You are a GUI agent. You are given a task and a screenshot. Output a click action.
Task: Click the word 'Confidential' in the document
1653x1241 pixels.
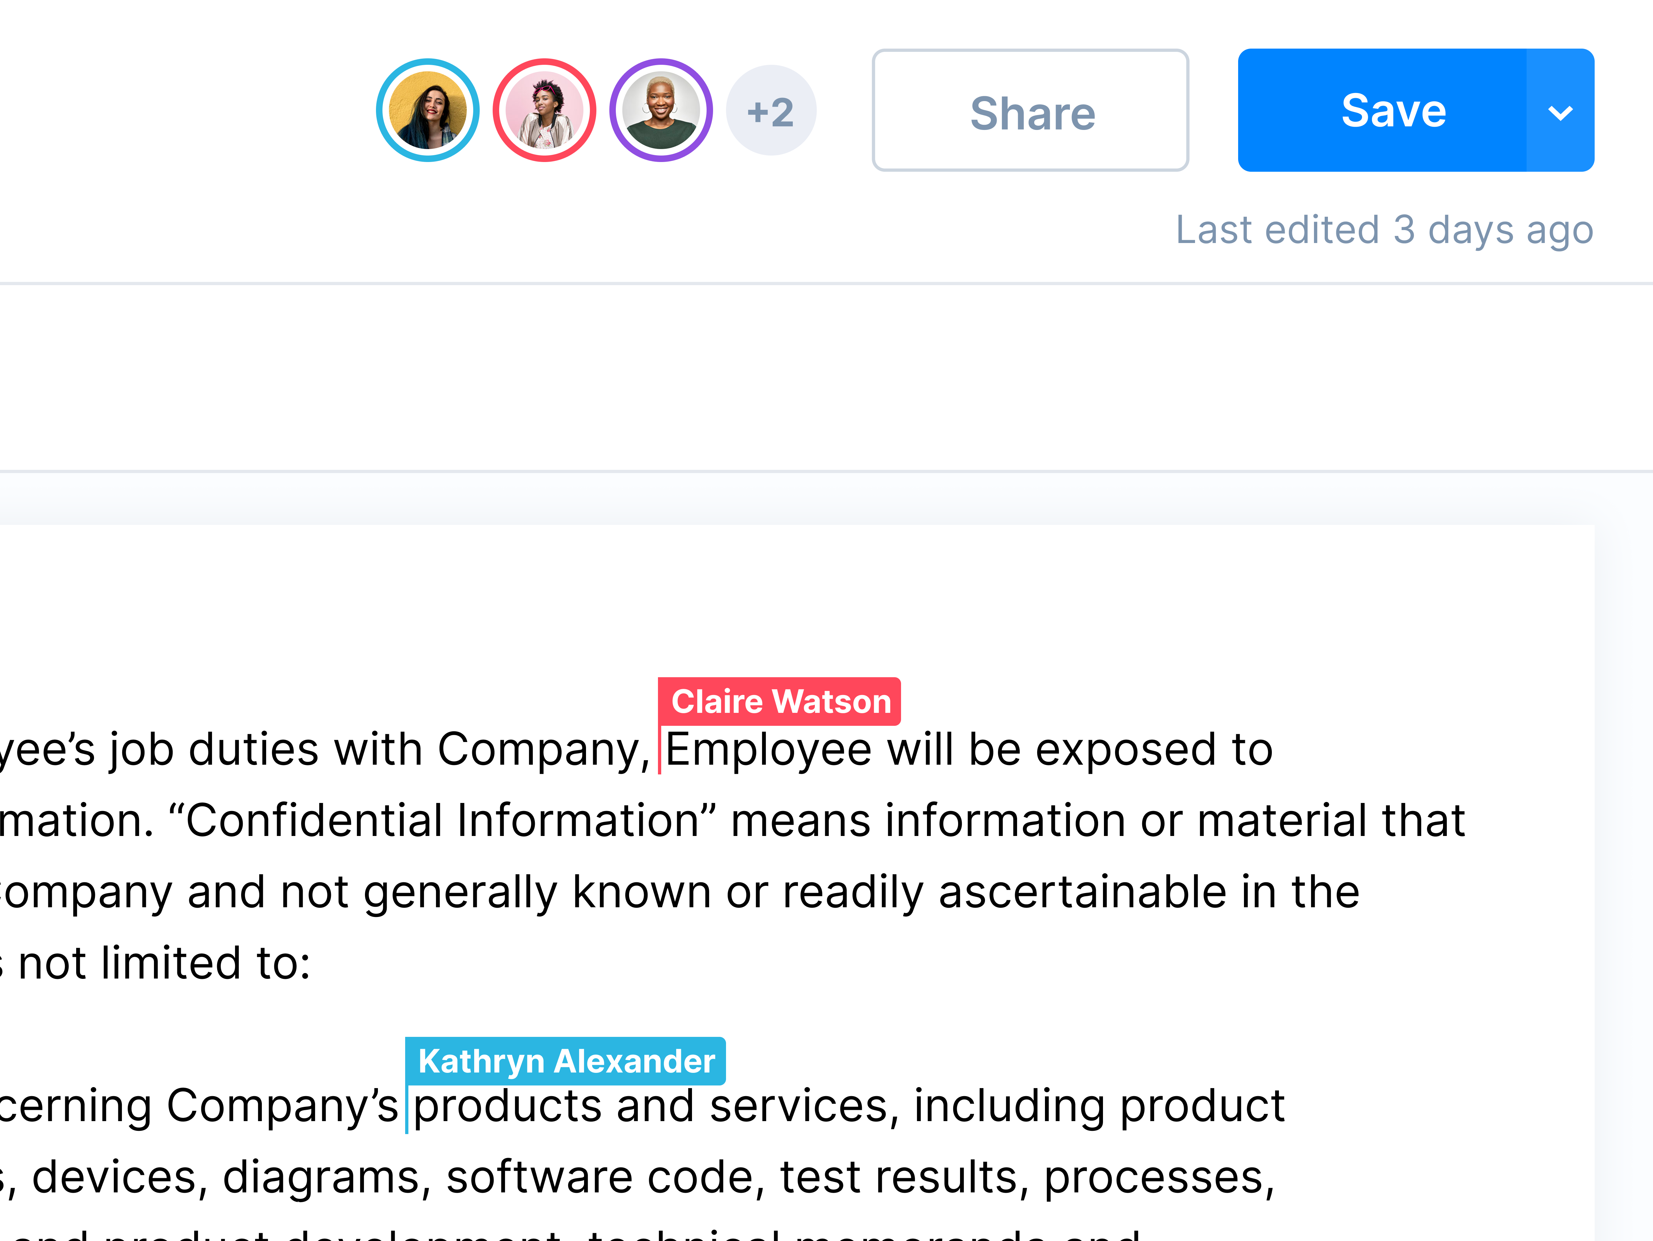click(x=314, y=820)
